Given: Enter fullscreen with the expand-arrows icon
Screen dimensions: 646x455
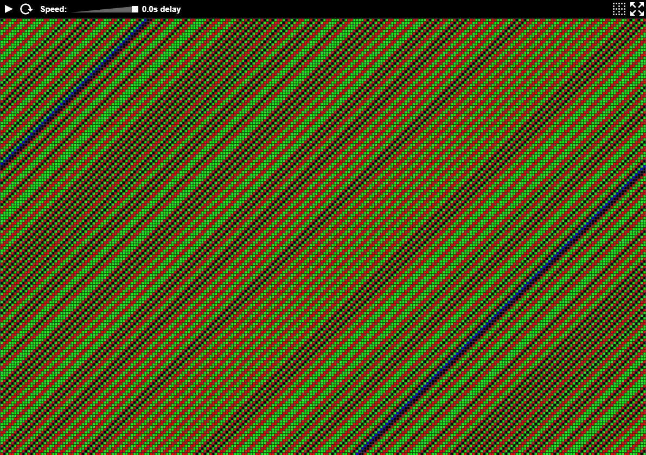Looking at the screenshot, I should [x=637, y=9].
